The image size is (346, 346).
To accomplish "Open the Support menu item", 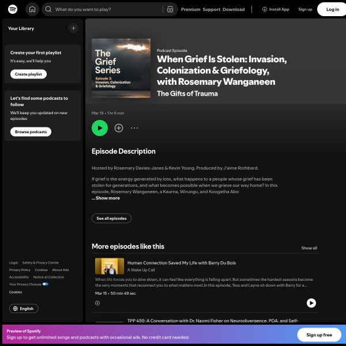I will click(x=211, y=9).
